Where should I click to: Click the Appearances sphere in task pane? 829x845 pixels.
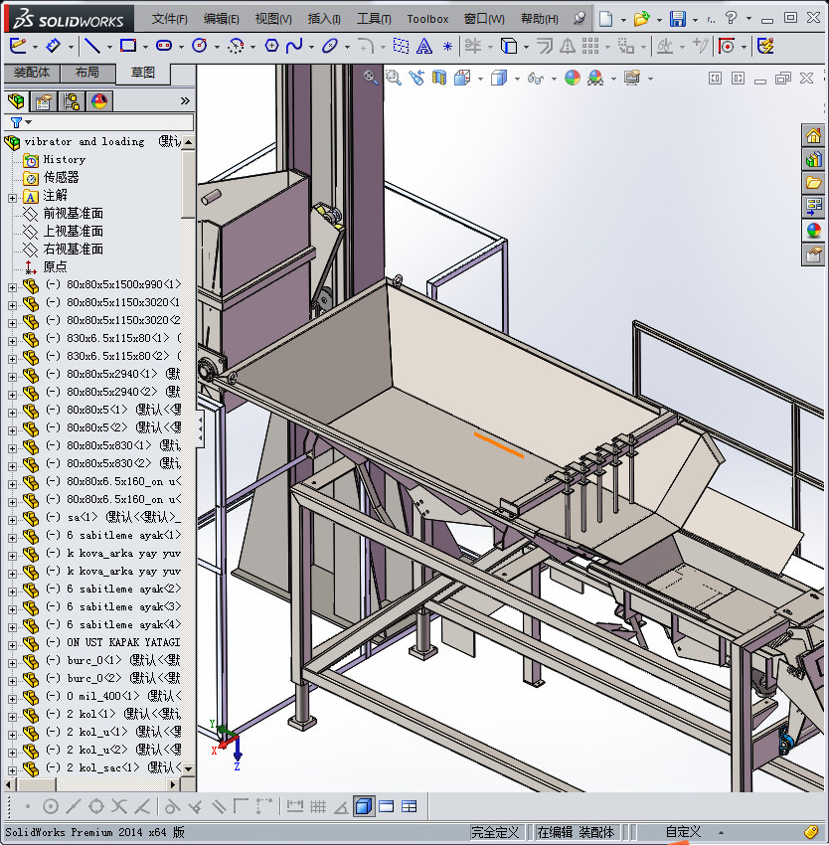(x=814, y=230)
